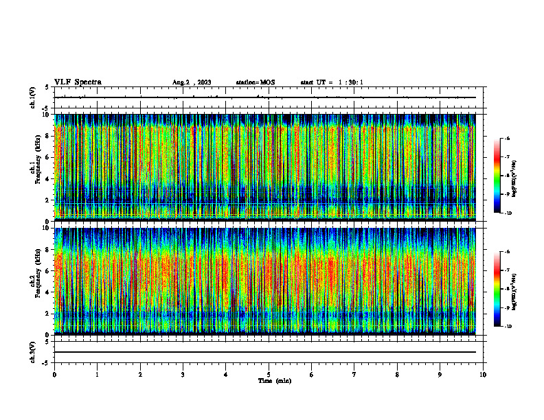The height and width of the screenshot is (420, 544).
Task: Click the "start UT = 1 :30: 1" text
Action: (332, 82)
